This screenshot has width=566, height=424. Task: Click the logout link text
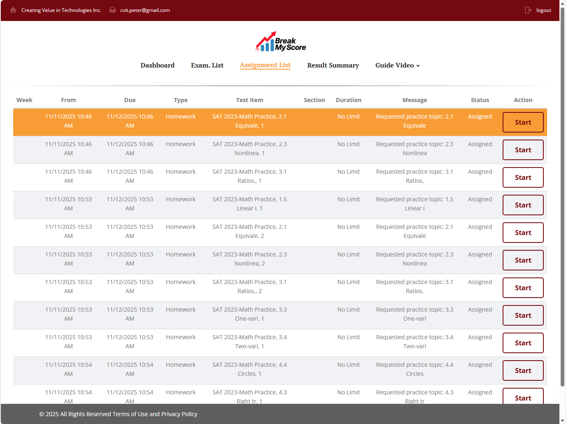point(543,10)
